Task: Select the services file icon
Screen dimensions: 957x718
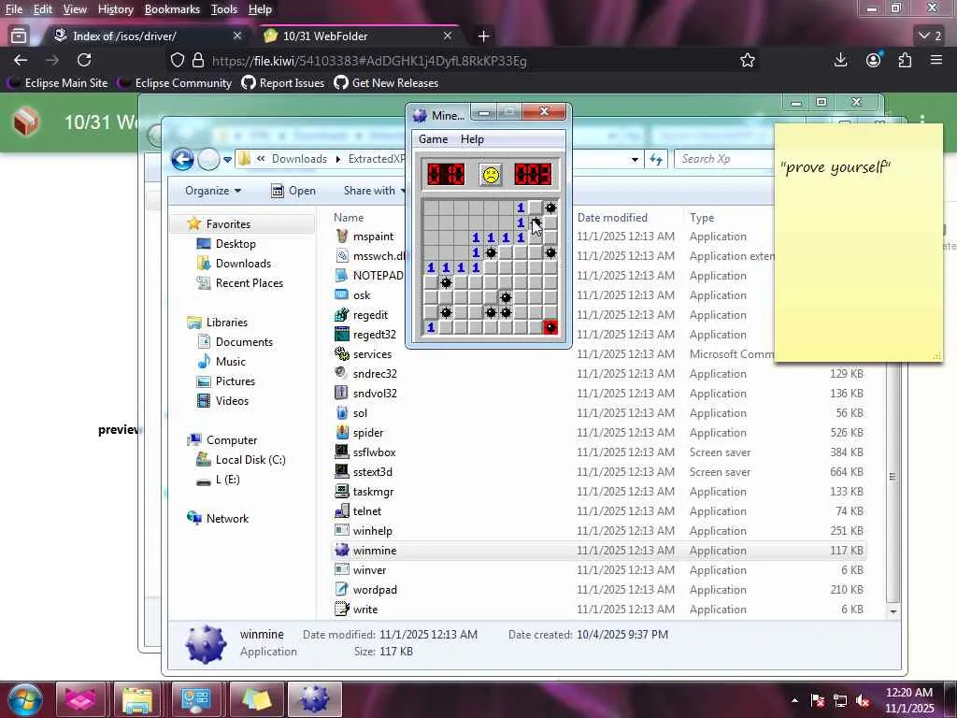Action: click(x=342, y=354)
